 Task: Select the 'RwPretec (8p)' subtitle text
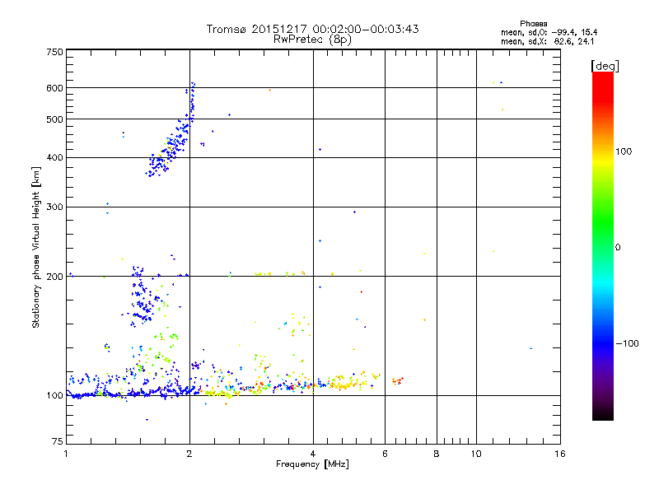(x=312, y=40)
